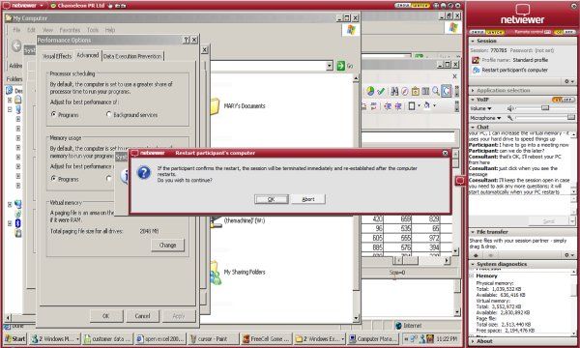Switch to cursor - Paint taskbar item
The height and width of the screenshot is (348, 580).
point(213,338)
